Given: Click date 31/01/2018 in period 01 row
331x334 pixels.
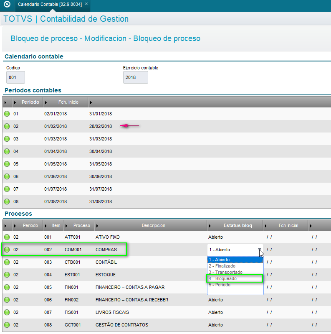Looking at the screenshot, I should coord(101,114).
